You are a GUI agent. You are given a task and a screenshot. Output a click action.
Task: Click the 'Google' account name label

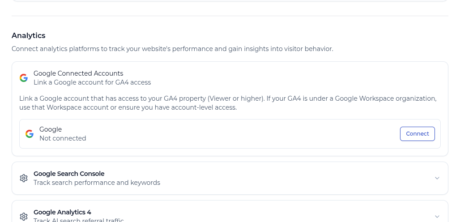[51, 129]
